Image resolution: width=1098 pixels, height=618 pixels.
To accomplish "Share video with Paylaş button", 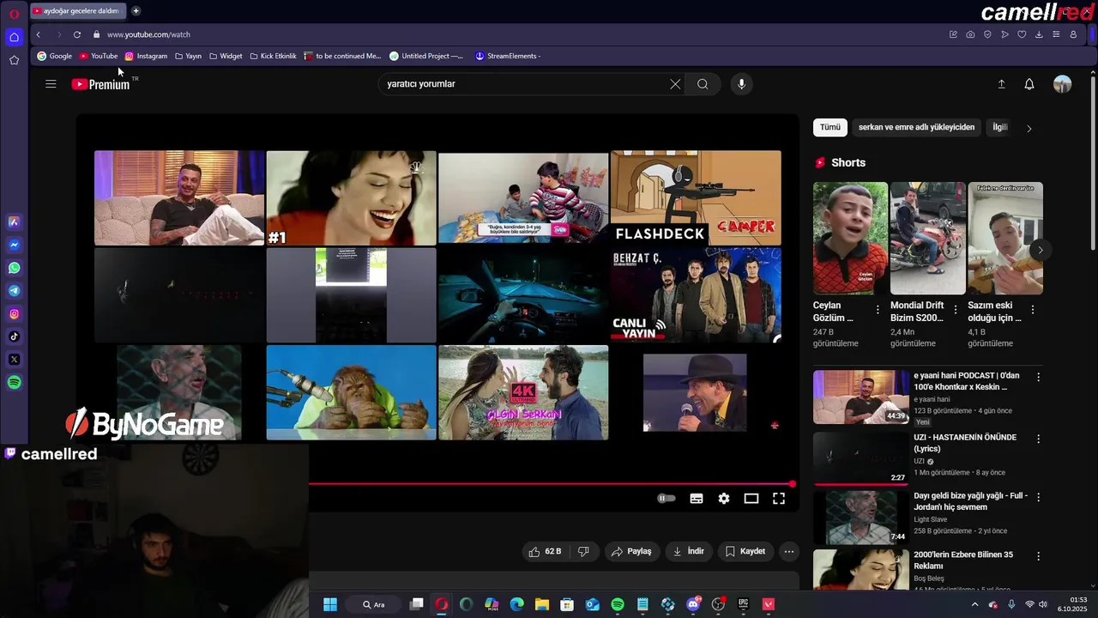I will click(x=631, y=551).
